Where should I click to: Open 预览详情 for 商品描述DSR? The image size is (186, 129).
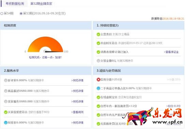point(77,91)
